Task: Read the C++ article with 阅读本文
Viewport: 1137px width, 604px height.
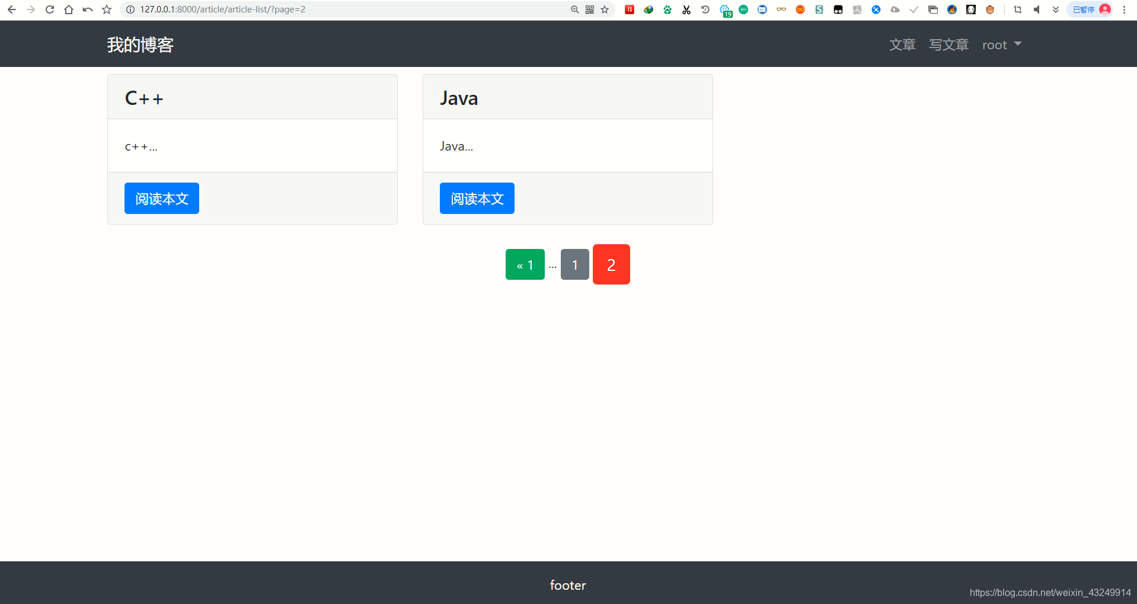Action: 162,199
